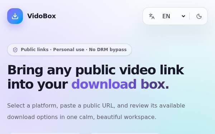Expand the language selector chevron arrow

click(183, 16)
